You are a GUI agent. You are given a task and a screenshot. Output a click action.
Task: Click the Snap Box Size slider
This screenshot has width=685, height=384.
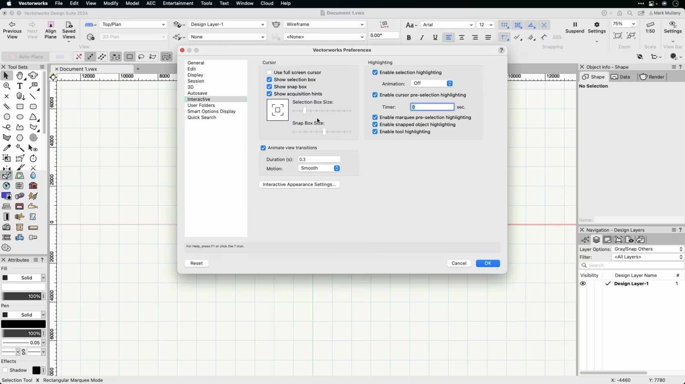click(x=322, y=132)
